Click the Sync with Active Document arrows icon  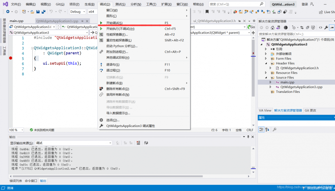coord(302,28)
